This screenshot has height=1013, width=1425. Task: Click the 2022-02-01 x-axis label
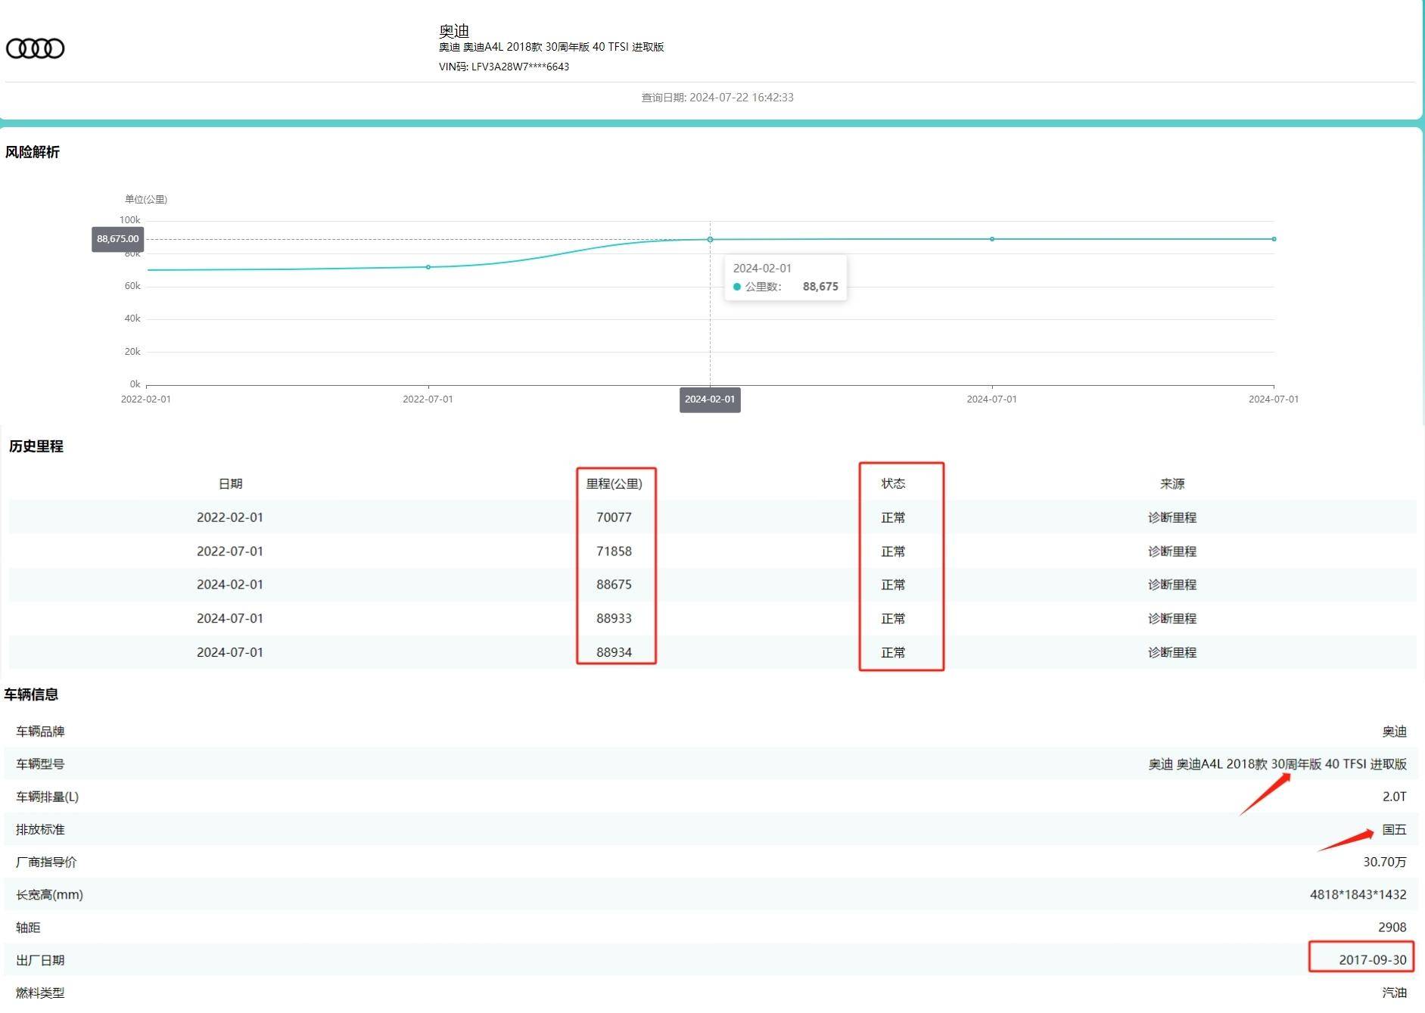(x=146, y=399)
